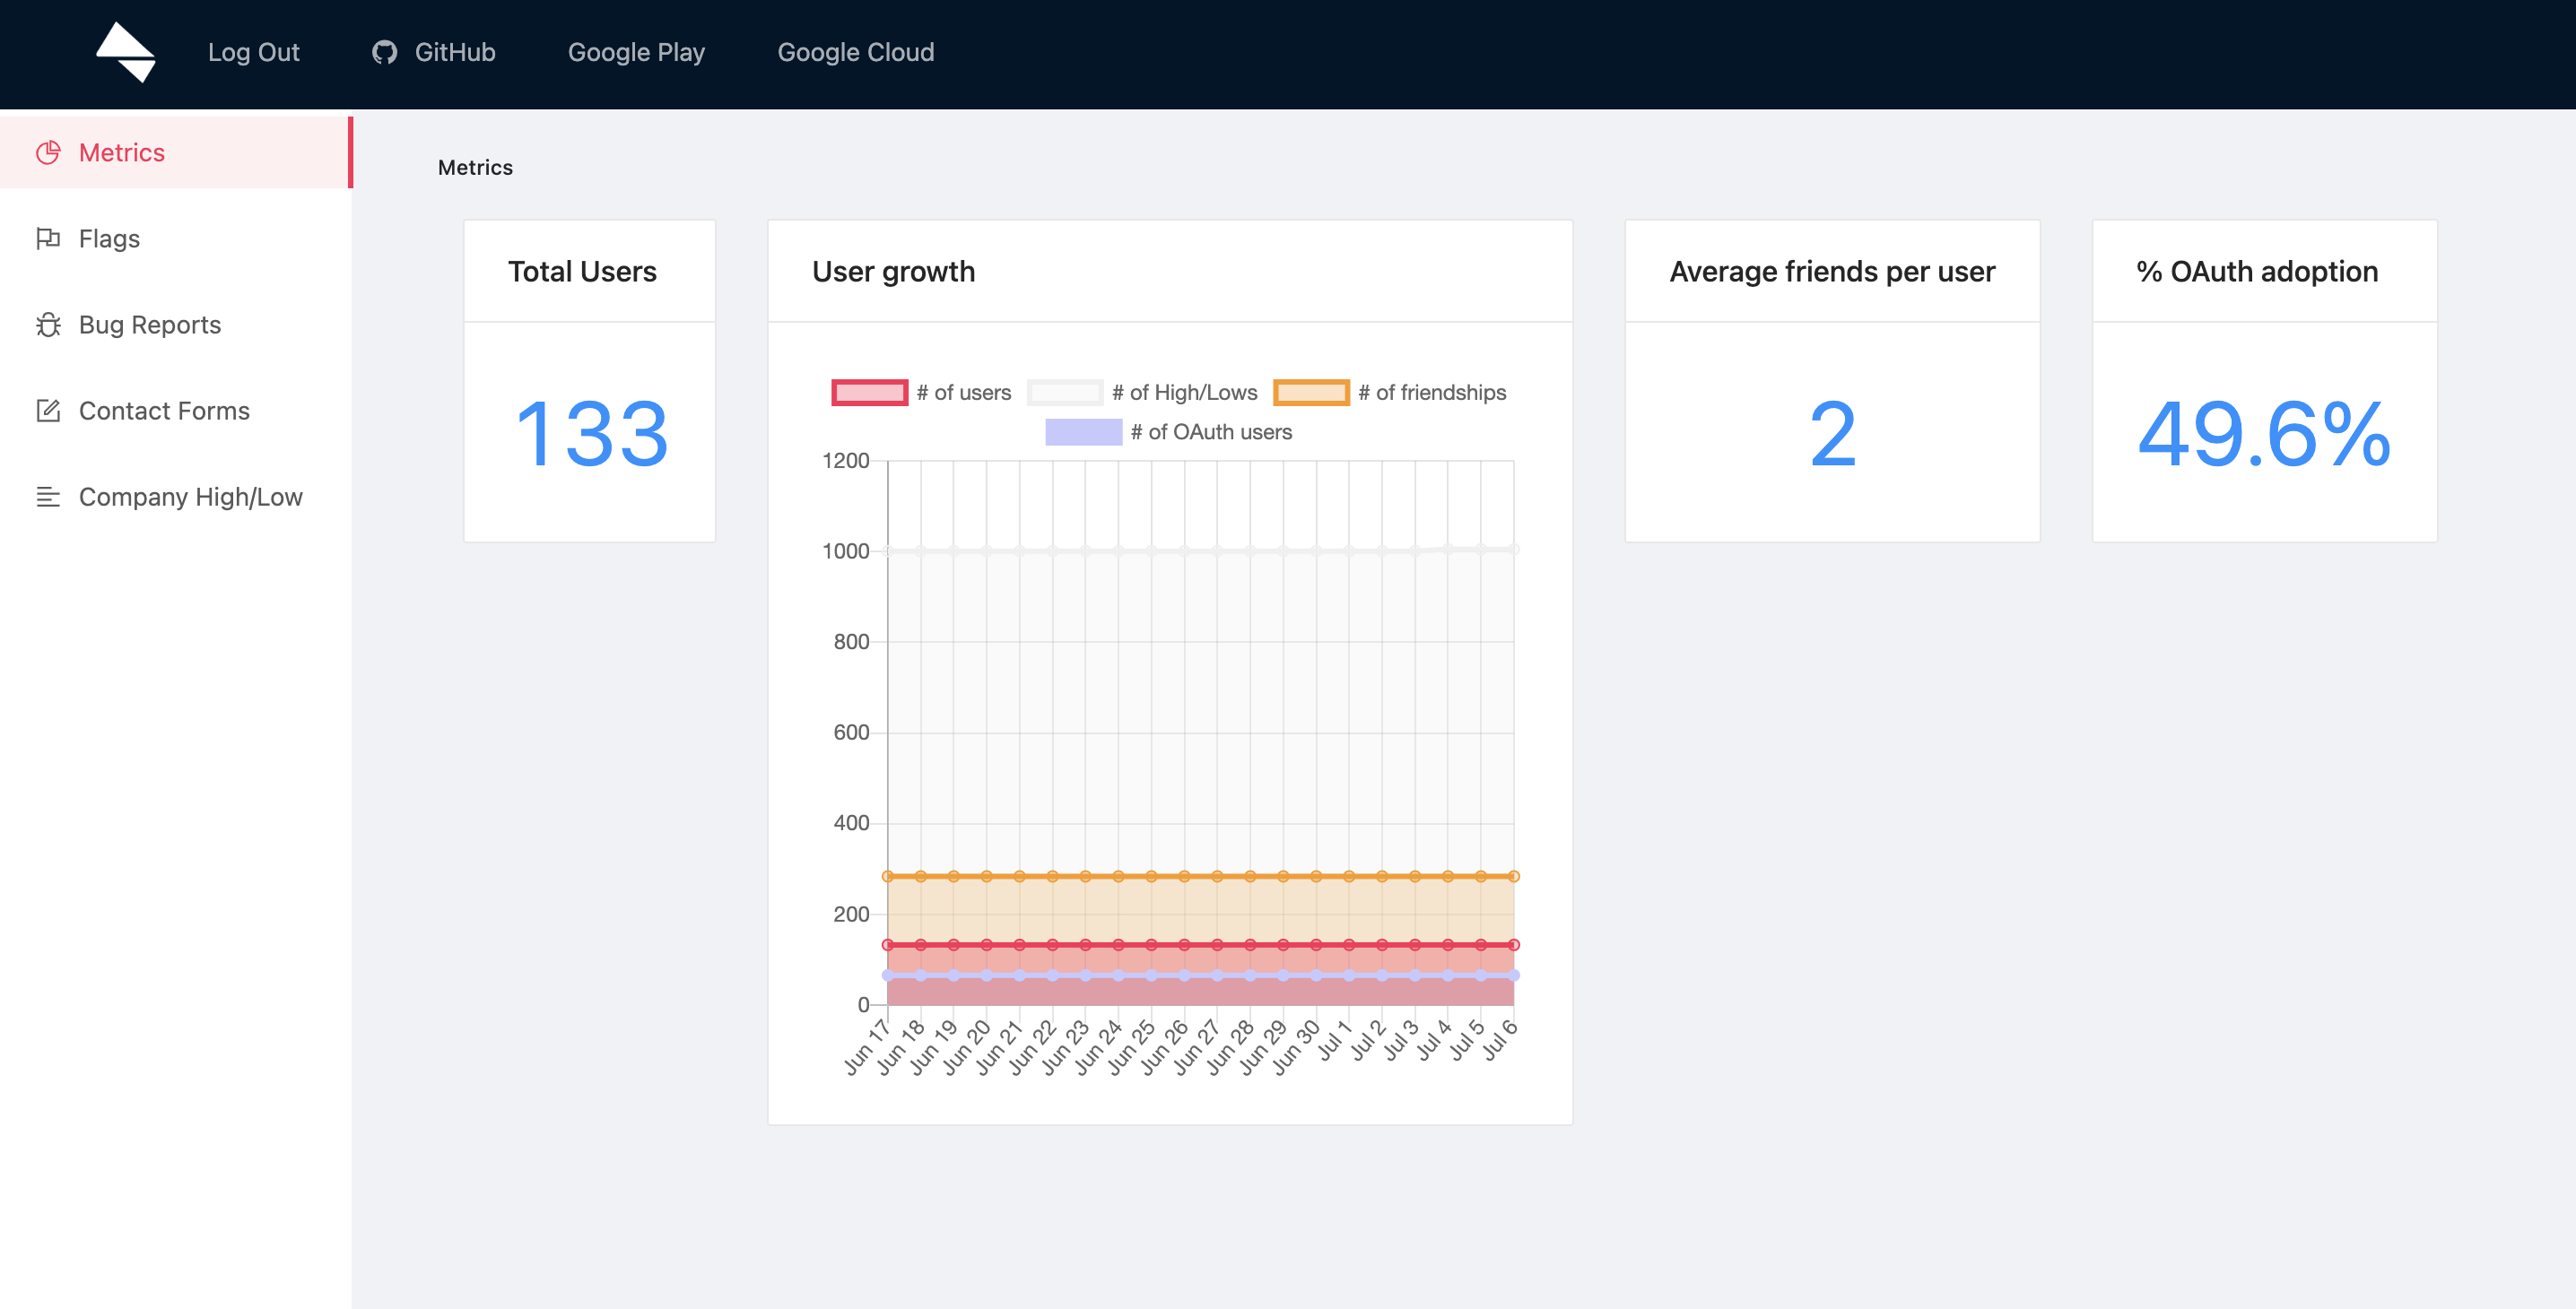
Task: Toggle the '# of users' legend series
Action: tap(962, 393)
